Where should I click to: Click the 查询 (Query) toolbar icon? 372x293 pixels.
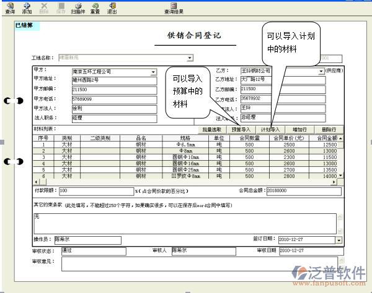[10, 8]
